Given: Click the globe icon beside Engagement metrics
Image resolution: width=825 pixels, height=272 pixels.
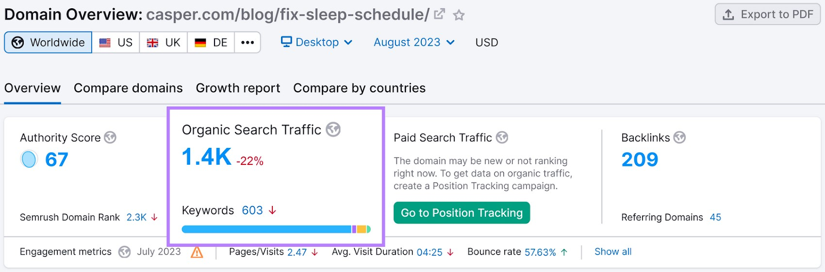Looking at the screenshot, I should tap(124, 252).
